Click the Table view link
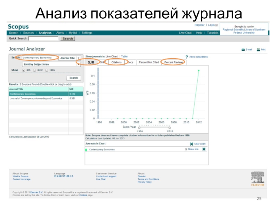The width and height of the screenshot is (278, 208). point(124,57)
